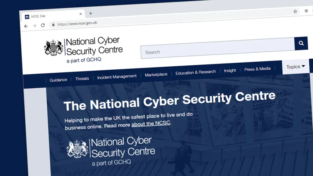313x176 pixels.
Task: Click the shield extension icon
Action: pos(306,11)
